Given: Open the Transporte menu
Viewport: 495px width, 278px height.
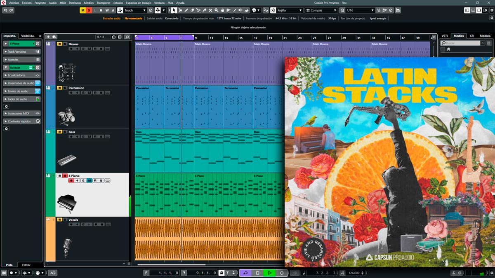Looking at the screenshot, I should point(103,2).
